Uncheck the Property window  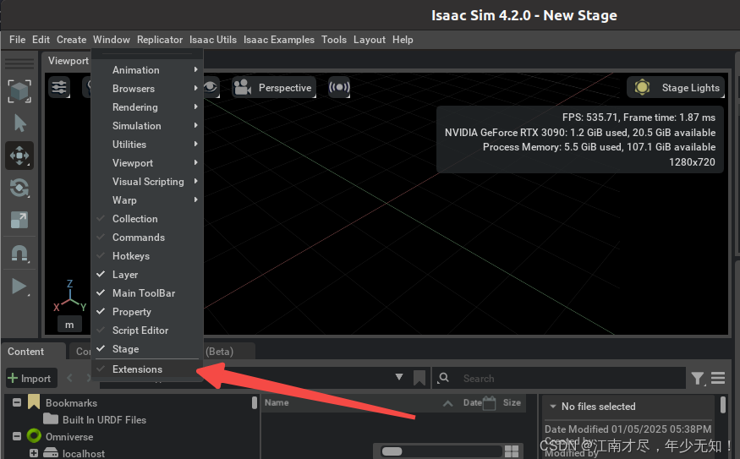(147, 312)
